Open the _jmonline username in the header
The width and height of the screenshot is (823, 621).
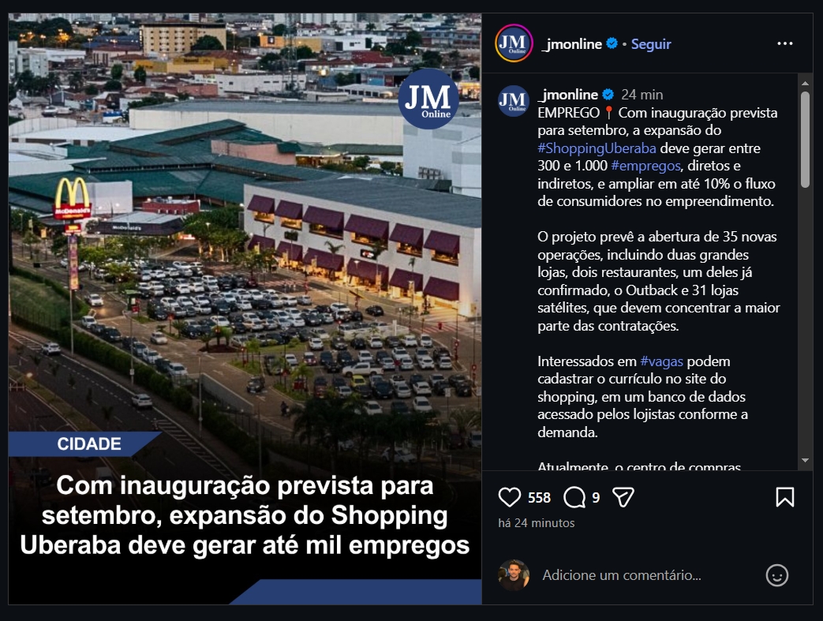tap(572, 44)
